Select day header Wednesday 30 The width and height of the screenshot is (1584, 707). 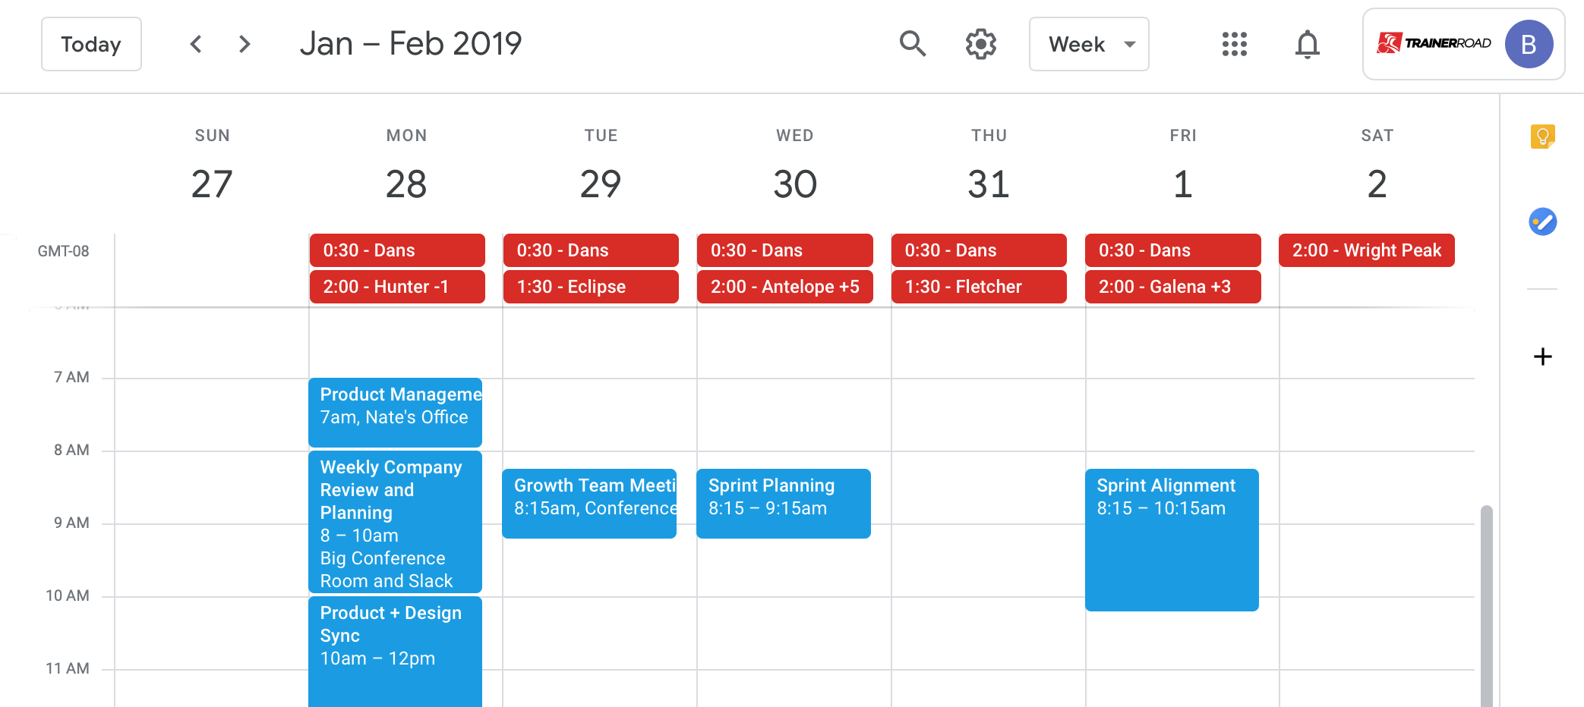coord(794,184)
